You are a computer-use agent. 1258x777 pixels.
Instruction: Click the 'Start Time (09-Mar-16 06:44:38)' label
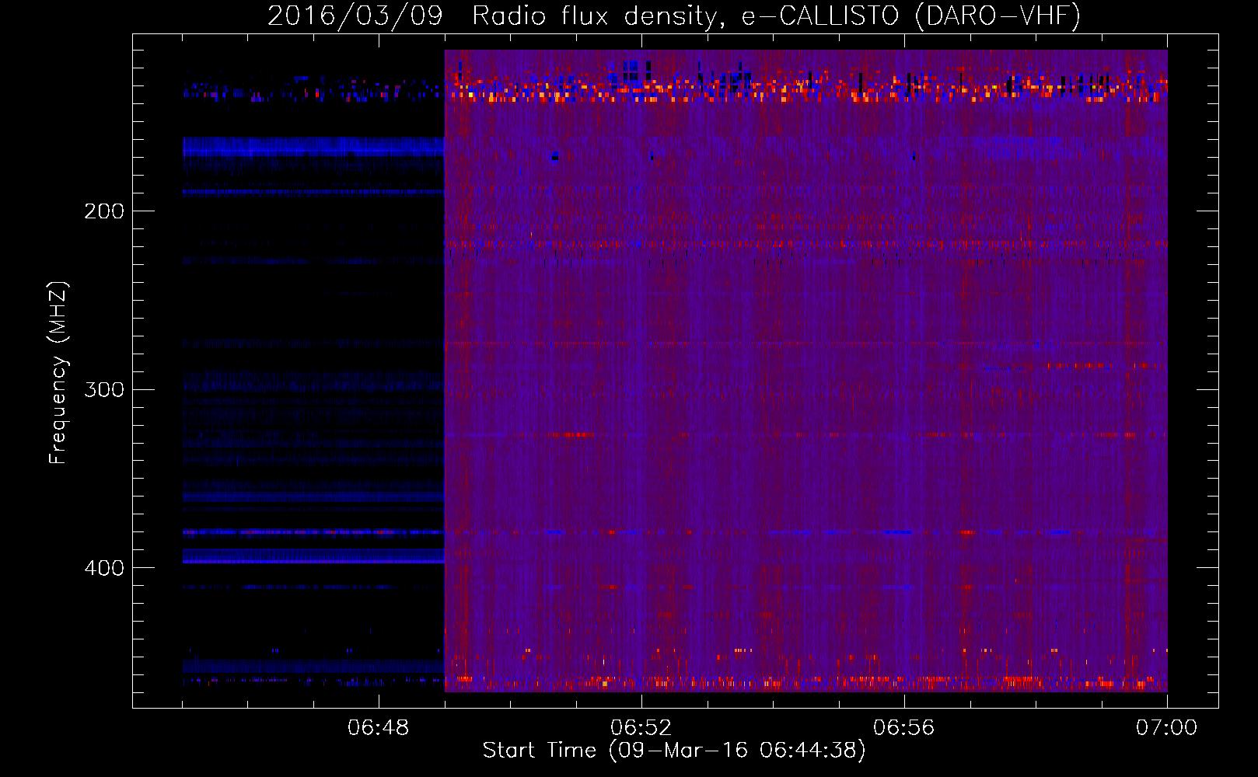pos(674,751)
